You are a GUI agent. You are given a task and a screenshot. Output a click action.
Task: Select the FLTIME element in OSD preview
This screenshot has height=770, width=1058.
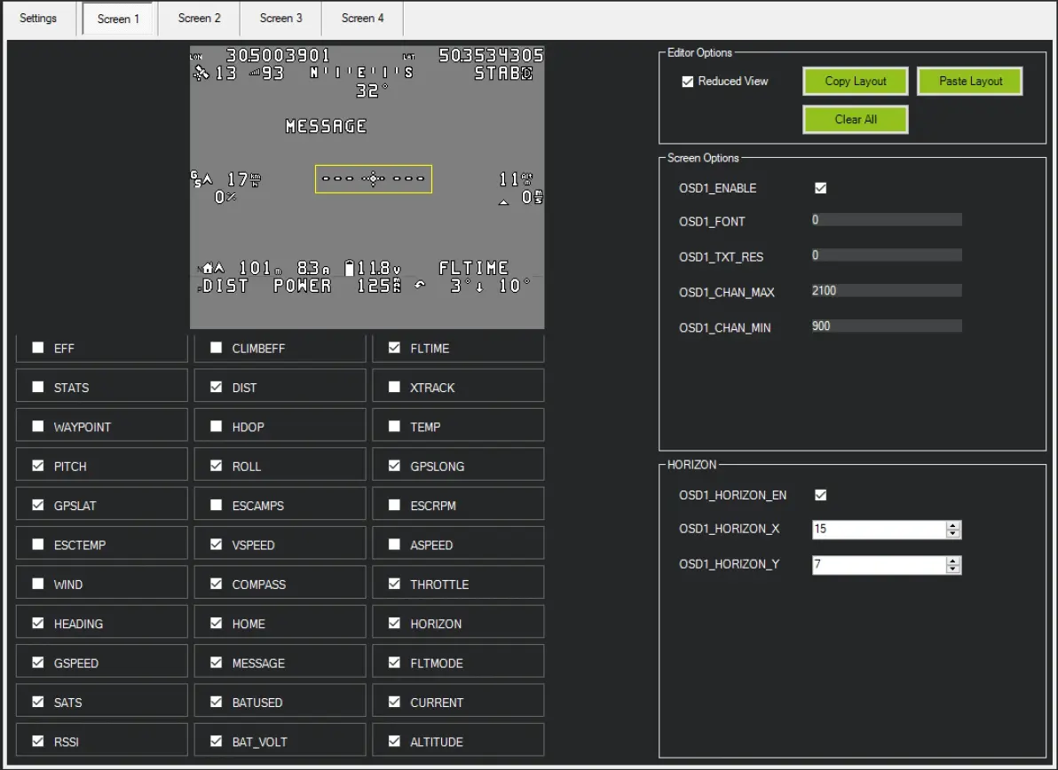474,268
